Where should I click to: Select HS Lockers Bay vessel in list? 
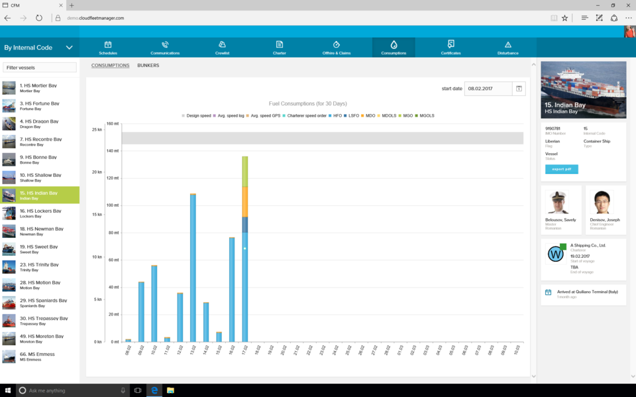pos(40,213)
